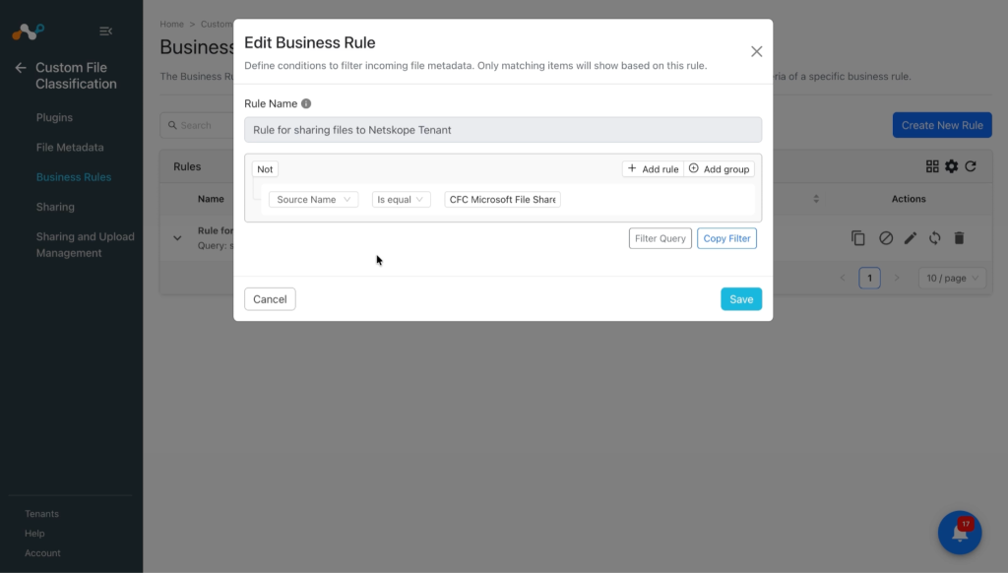The width and height of the screenshot is (1008, 573).
Task: Open File Metadata in the sidebar
Action: click(x=70, y=148)
